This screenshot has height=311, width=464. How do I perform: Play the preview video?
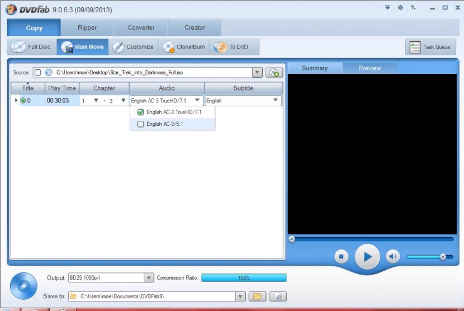pos(367,257)
